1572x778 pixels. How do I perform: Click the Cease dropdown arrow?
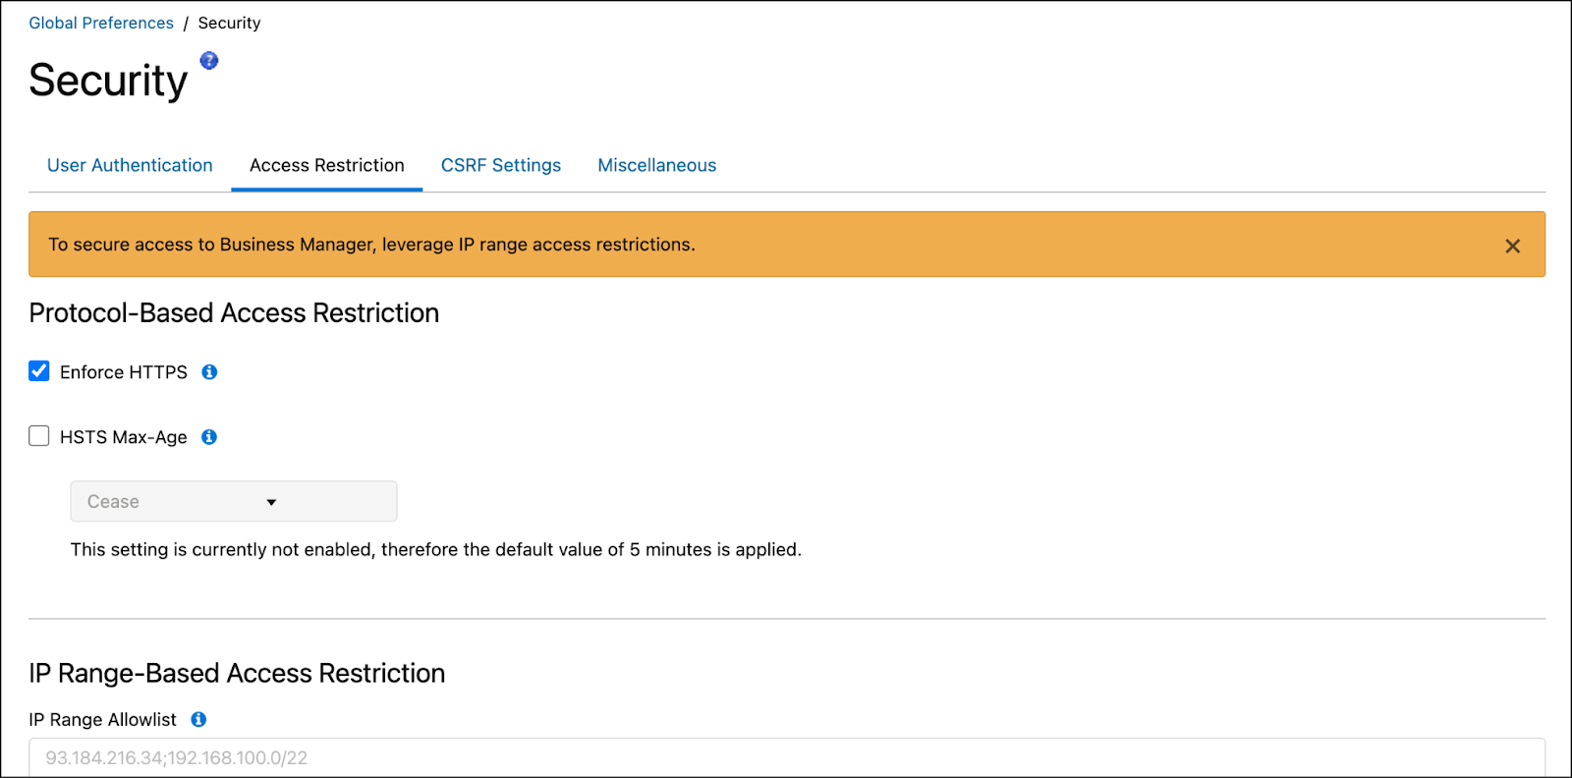click(x=272, y=501)
